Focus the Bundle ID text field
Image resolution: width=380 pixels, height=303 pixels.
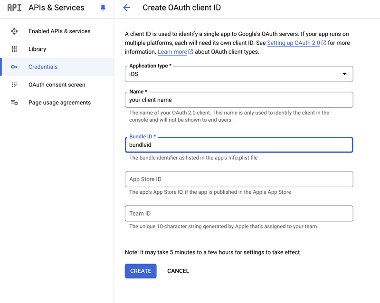[239, 145]
